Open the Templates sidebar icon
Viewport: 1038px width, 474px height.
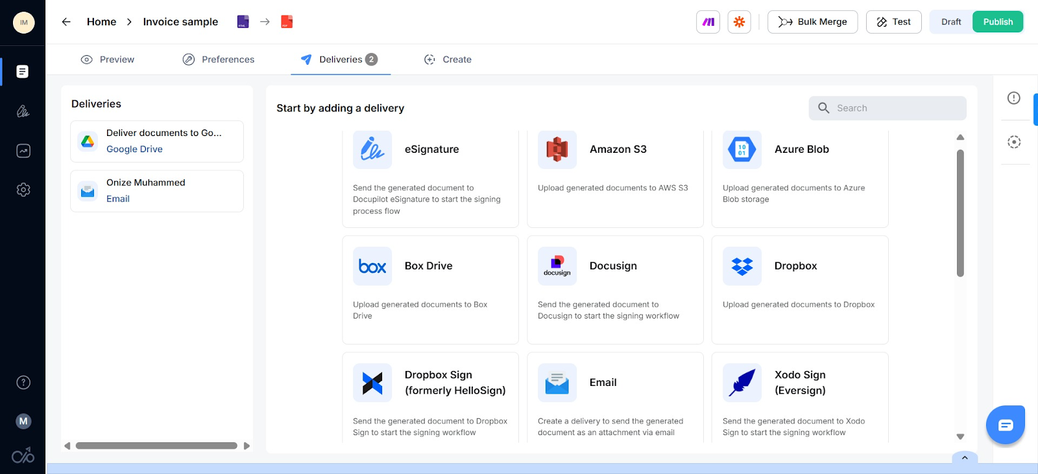(x=23, y=72)
